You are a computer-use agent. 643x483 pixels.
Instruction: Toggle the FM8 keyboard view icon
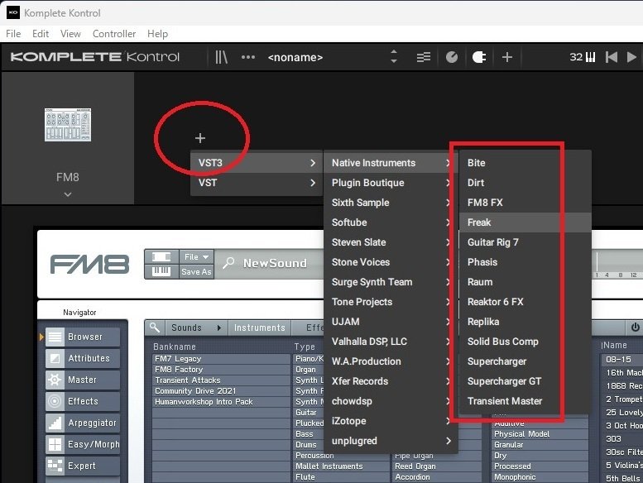click(161, 271)
